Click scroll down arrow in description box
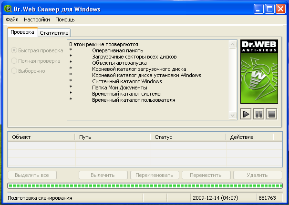 [x=232, y=115]
